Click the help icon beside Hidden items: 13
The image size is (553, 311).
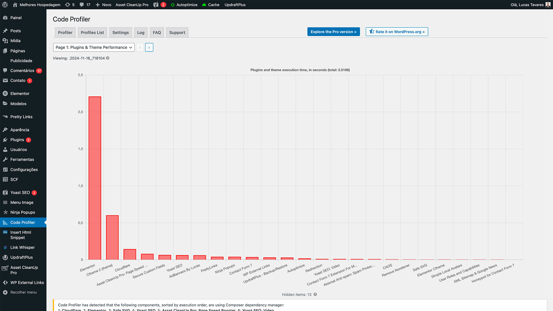pos(315,294)
